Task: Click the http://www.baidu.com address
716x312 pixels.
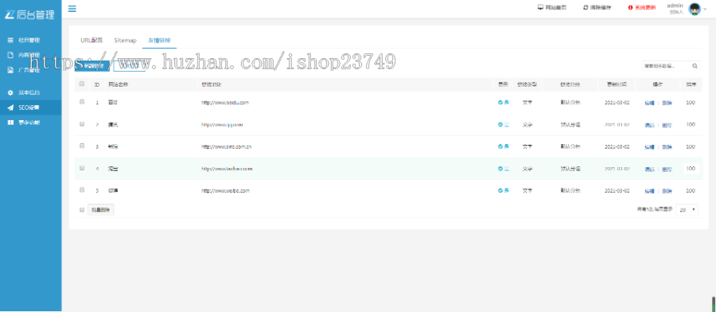Action: pyautogui.click(x=225, y=103)
